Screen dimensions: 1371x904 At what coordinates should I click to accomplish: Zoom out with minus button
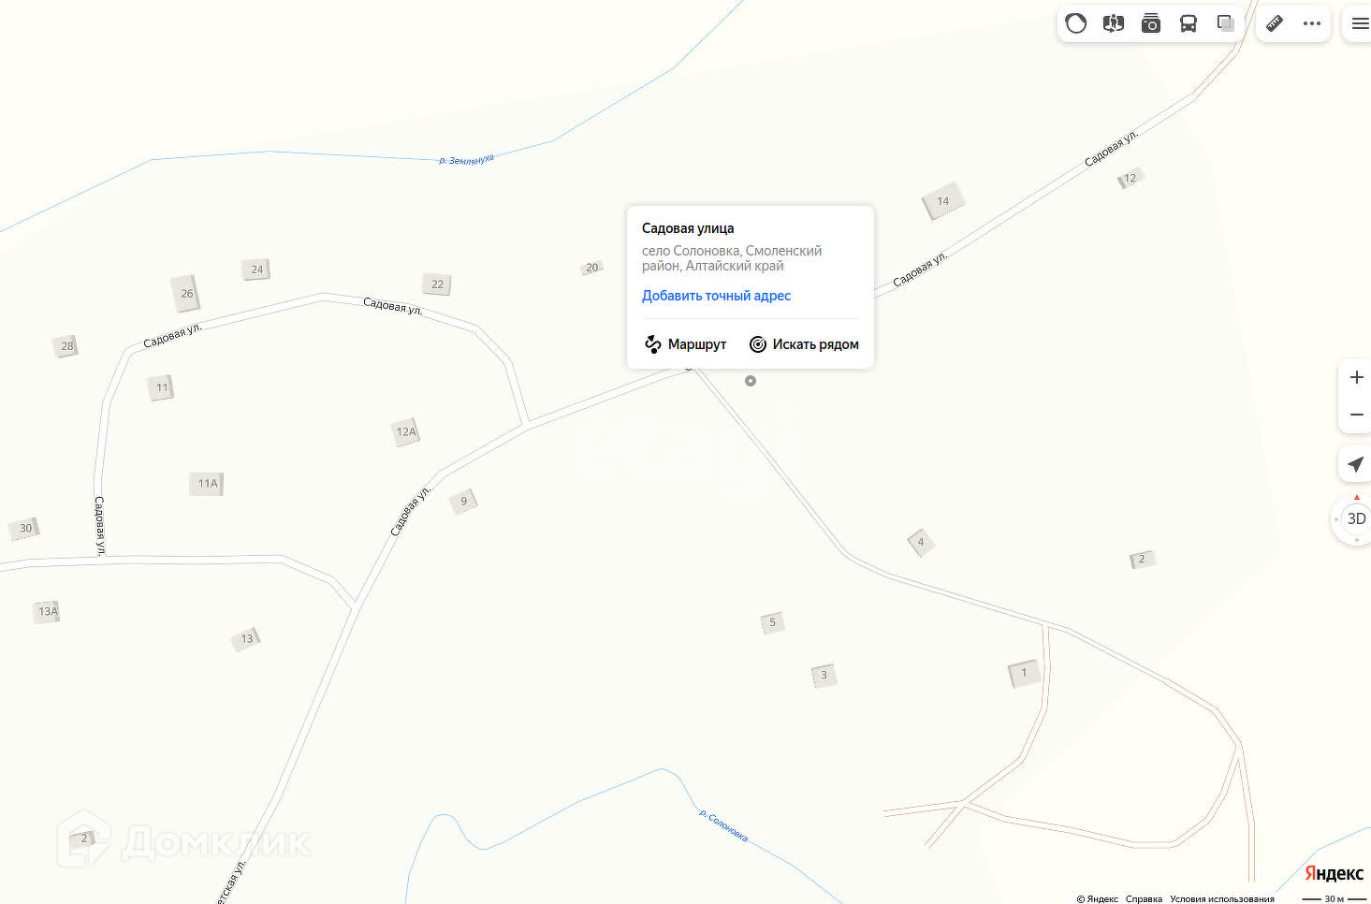[x=1356, y=415]
